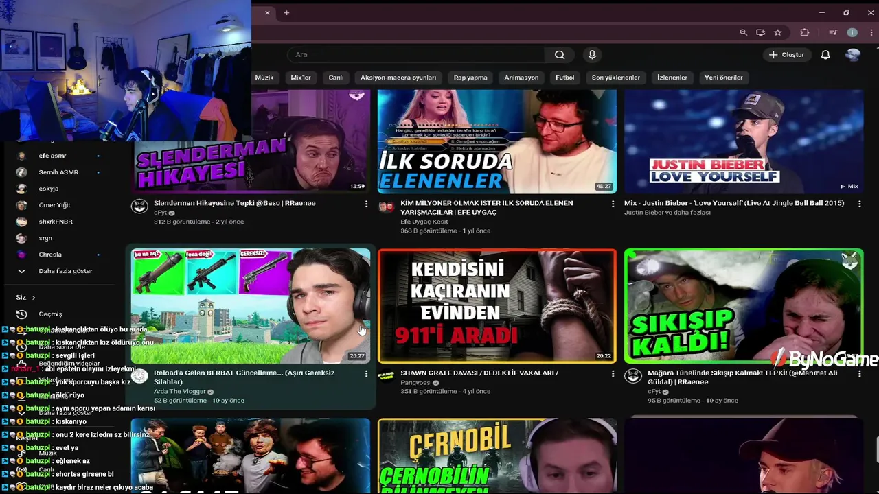Image resolution: width=879 pixels, height=494 pixels.
Task: Play Fortnite Reload güncelleme thumbnail
Action: (250, 306)
